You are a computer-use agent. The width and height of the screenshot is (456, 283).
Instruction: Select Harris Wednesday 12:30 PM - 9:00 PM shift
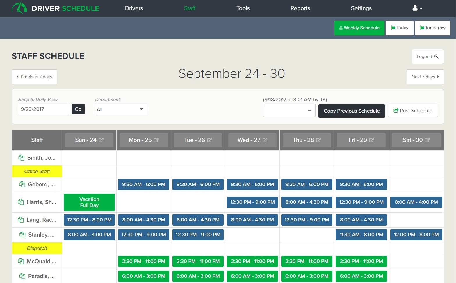pos(252,202)
